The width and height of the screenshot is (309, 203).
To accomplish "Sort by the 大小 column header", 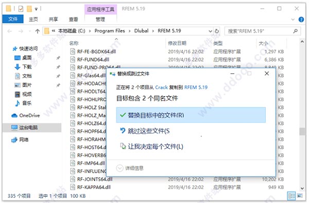I will tap(263, 43).
